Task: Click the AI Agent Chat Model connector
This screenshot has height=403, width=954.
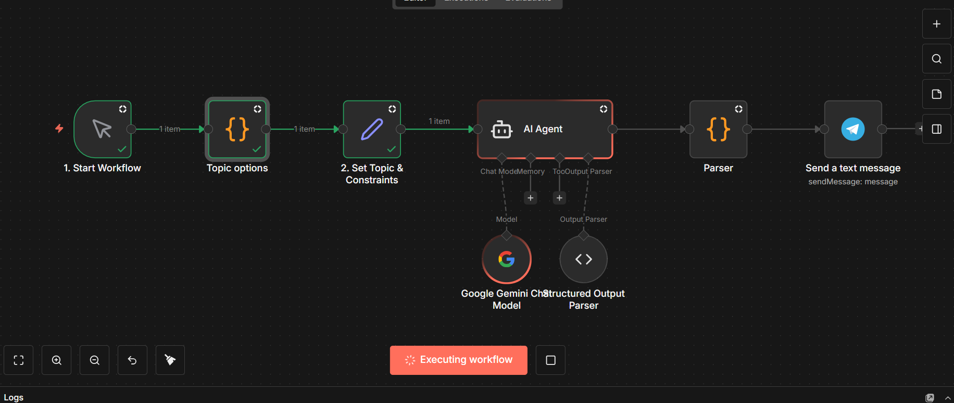Action: click(x=501, y=158)
